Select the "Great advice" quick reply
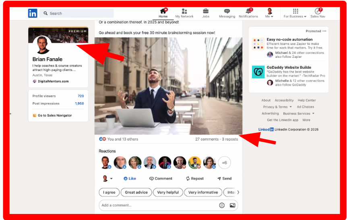 pyautogui.click(x=136, y=192)
